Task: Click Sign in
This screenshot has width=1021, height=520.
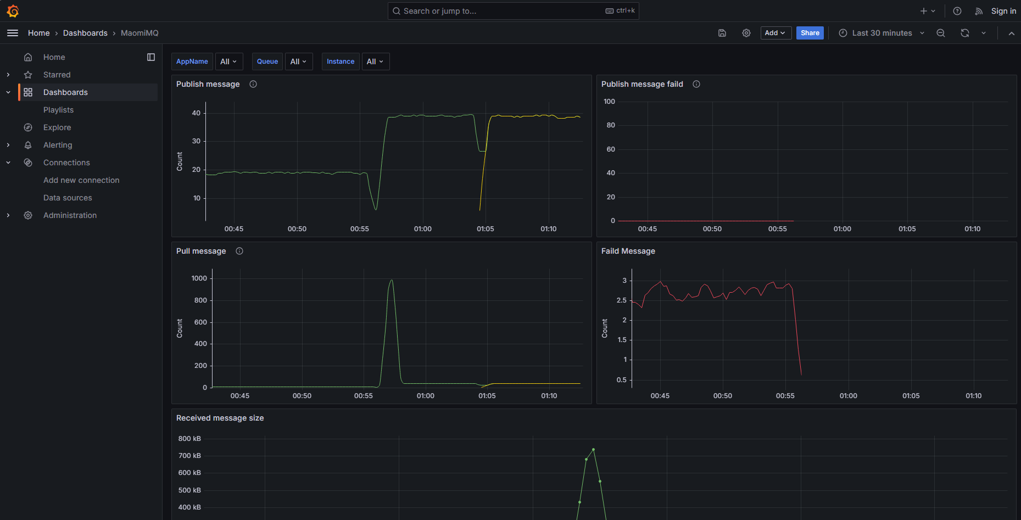Action: tap(1003, 11)
